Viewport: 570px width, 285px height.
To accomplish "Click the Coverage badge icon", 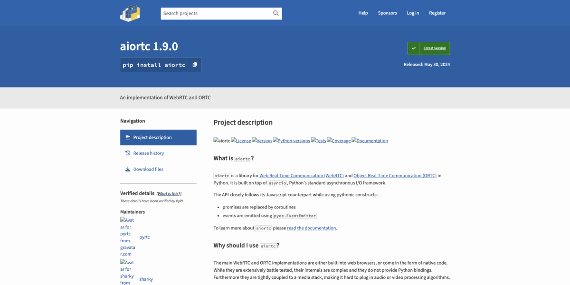I will (x=339, y=140).
